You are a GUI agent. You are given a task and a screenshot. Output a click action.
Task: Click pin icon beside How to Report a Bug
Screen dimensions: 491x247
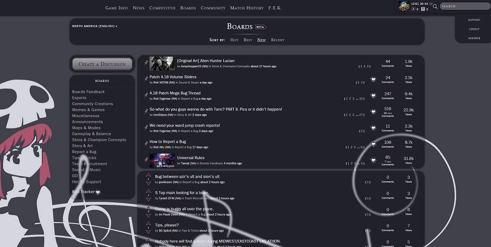point(146,144)
